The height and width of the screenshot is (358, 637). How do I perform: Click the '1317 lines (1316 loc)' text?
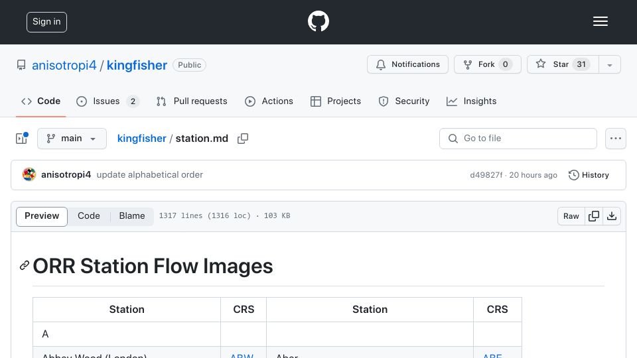coord(205,216)
